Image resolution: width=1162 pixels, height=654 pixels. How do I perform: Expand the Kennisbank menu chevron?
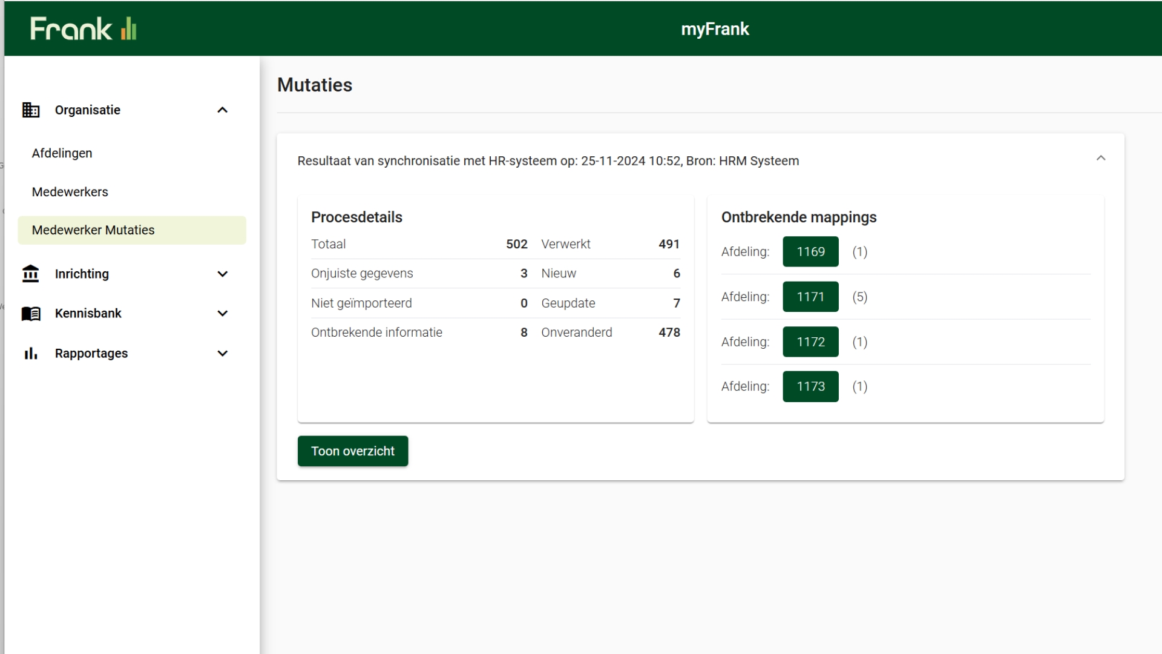coord(222,313)
